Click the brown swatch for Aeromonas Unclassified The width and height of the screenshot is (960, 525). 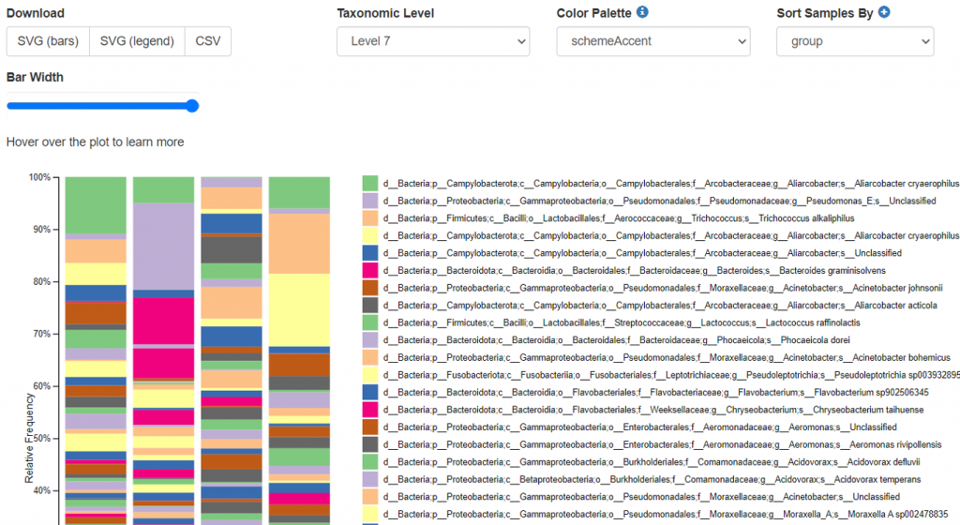tap(369, 427)
